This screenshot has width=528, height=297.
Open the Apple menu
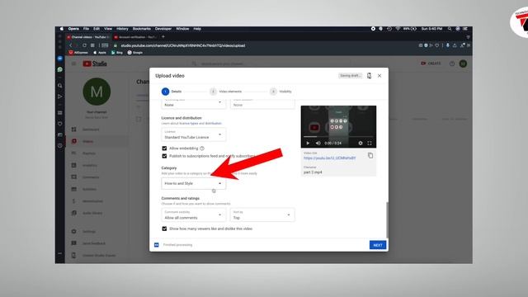tap(62, 29)
